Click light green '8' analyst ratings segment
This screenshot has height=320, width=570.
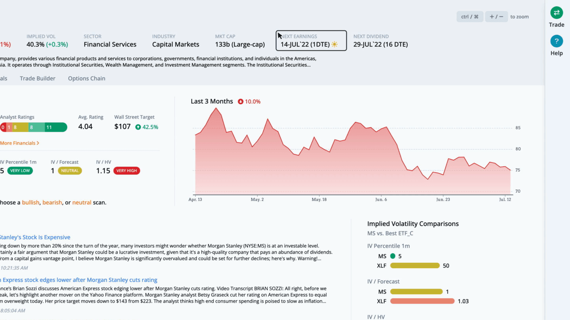coord(36,127)
